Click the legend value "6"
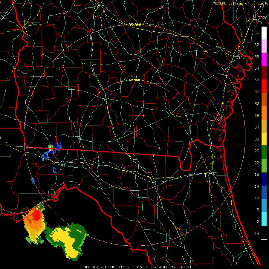The height and width of the screenshot is (269, 269). pyautogui.click(x=258, y=210)
